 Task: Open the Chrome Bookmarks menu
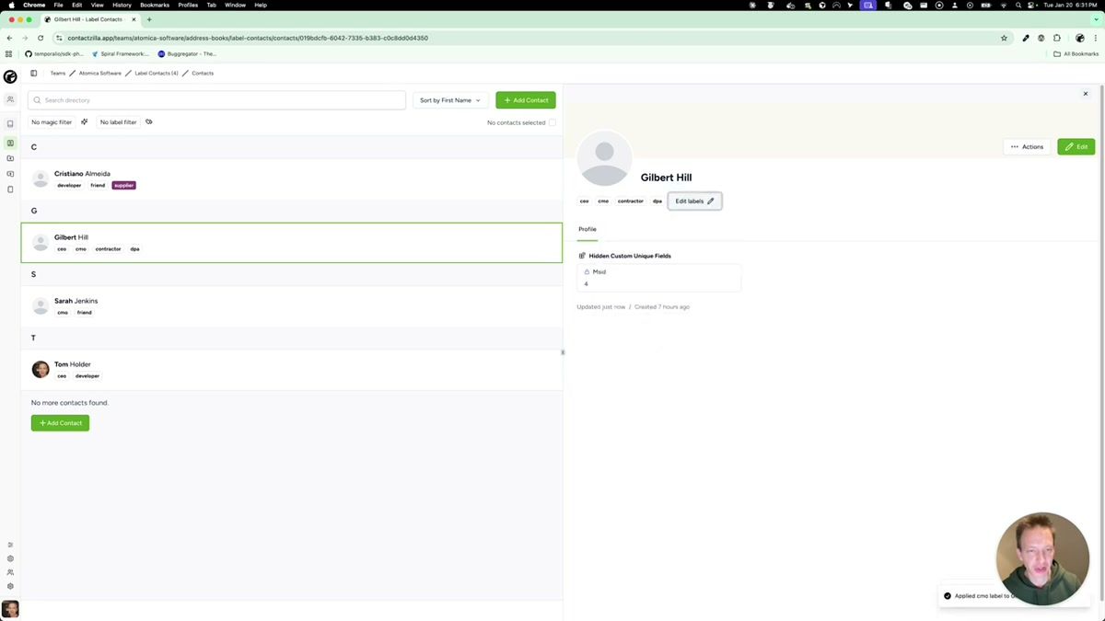tap(154, 5)
